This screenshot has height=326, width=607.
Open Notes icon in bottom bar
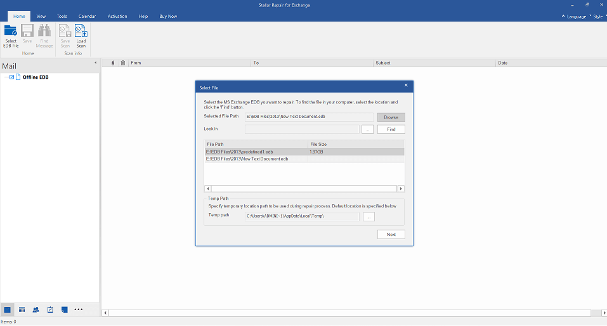[64, 310]
